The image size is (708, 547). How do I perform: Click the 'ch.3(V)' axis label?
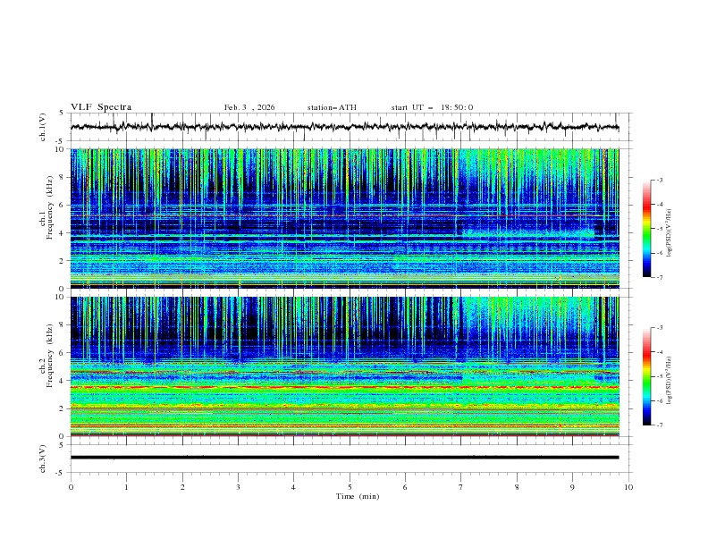pos(43,459)
